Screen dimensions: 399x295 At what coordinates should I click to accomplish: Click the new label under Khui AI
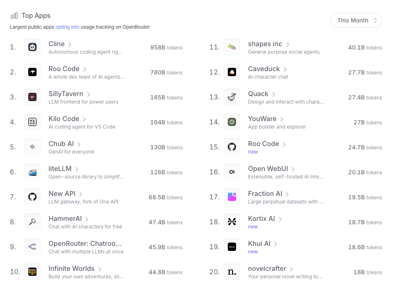(x=252, y=251)
